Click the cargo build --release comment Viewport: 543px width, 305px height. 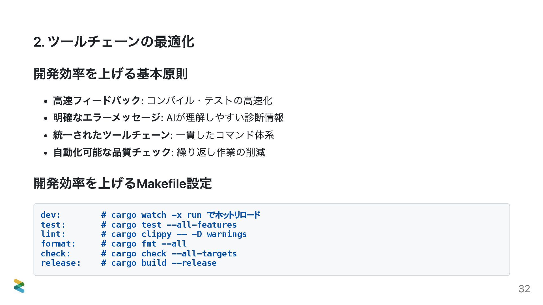click(x=159, y=263)
